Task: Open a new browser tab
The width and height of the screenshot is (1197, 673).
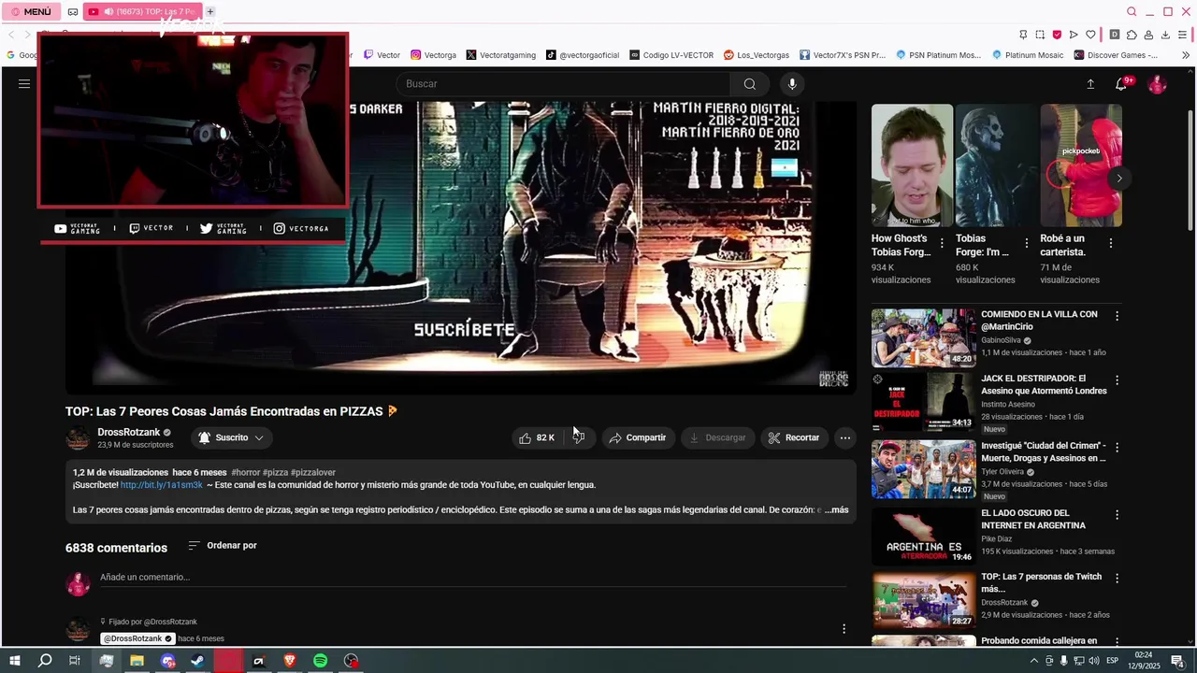Action: [x=210, y=11]
